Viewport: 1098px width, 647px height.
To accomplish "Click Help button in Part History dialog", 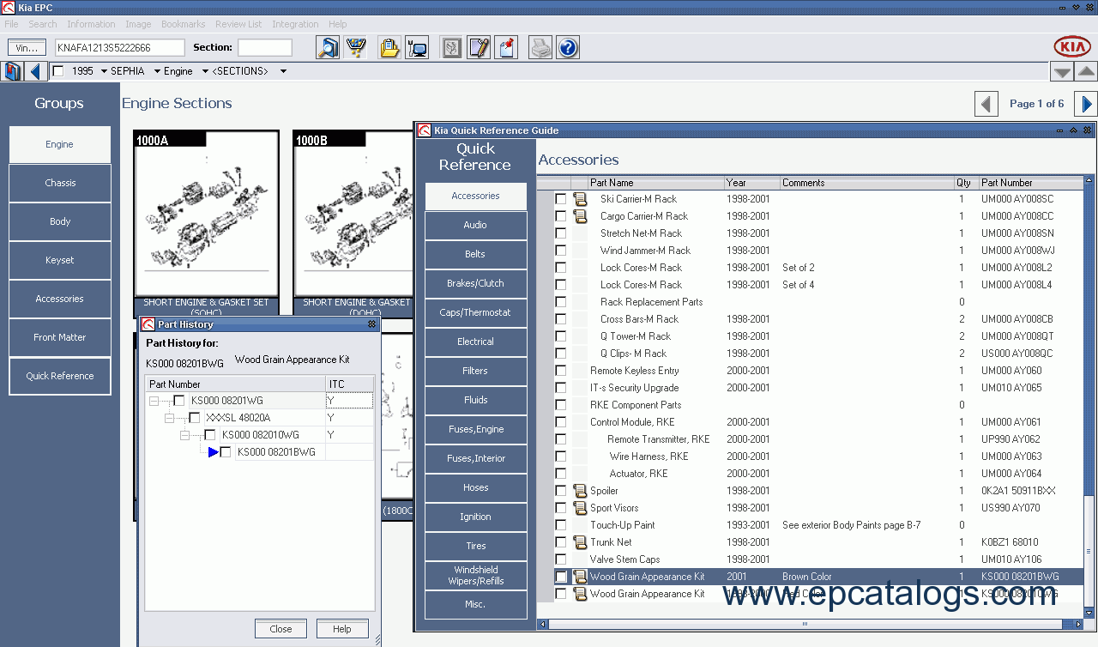I will coord(341,629).
